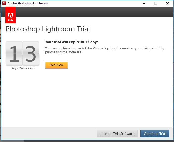Click the Adobe logo badge
Screen dimensions: 174x142
pos(11,15)
